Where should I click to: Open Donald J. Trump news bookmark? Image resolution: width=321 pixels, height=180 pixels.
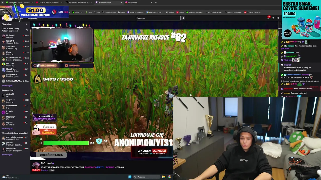click(253, 12)
